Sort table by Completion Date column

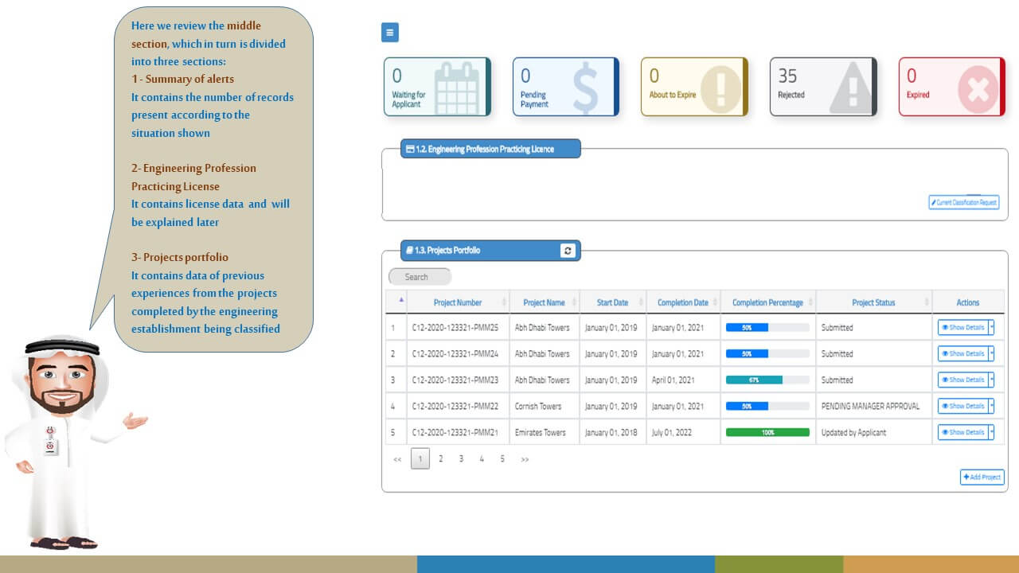[682, 302]
